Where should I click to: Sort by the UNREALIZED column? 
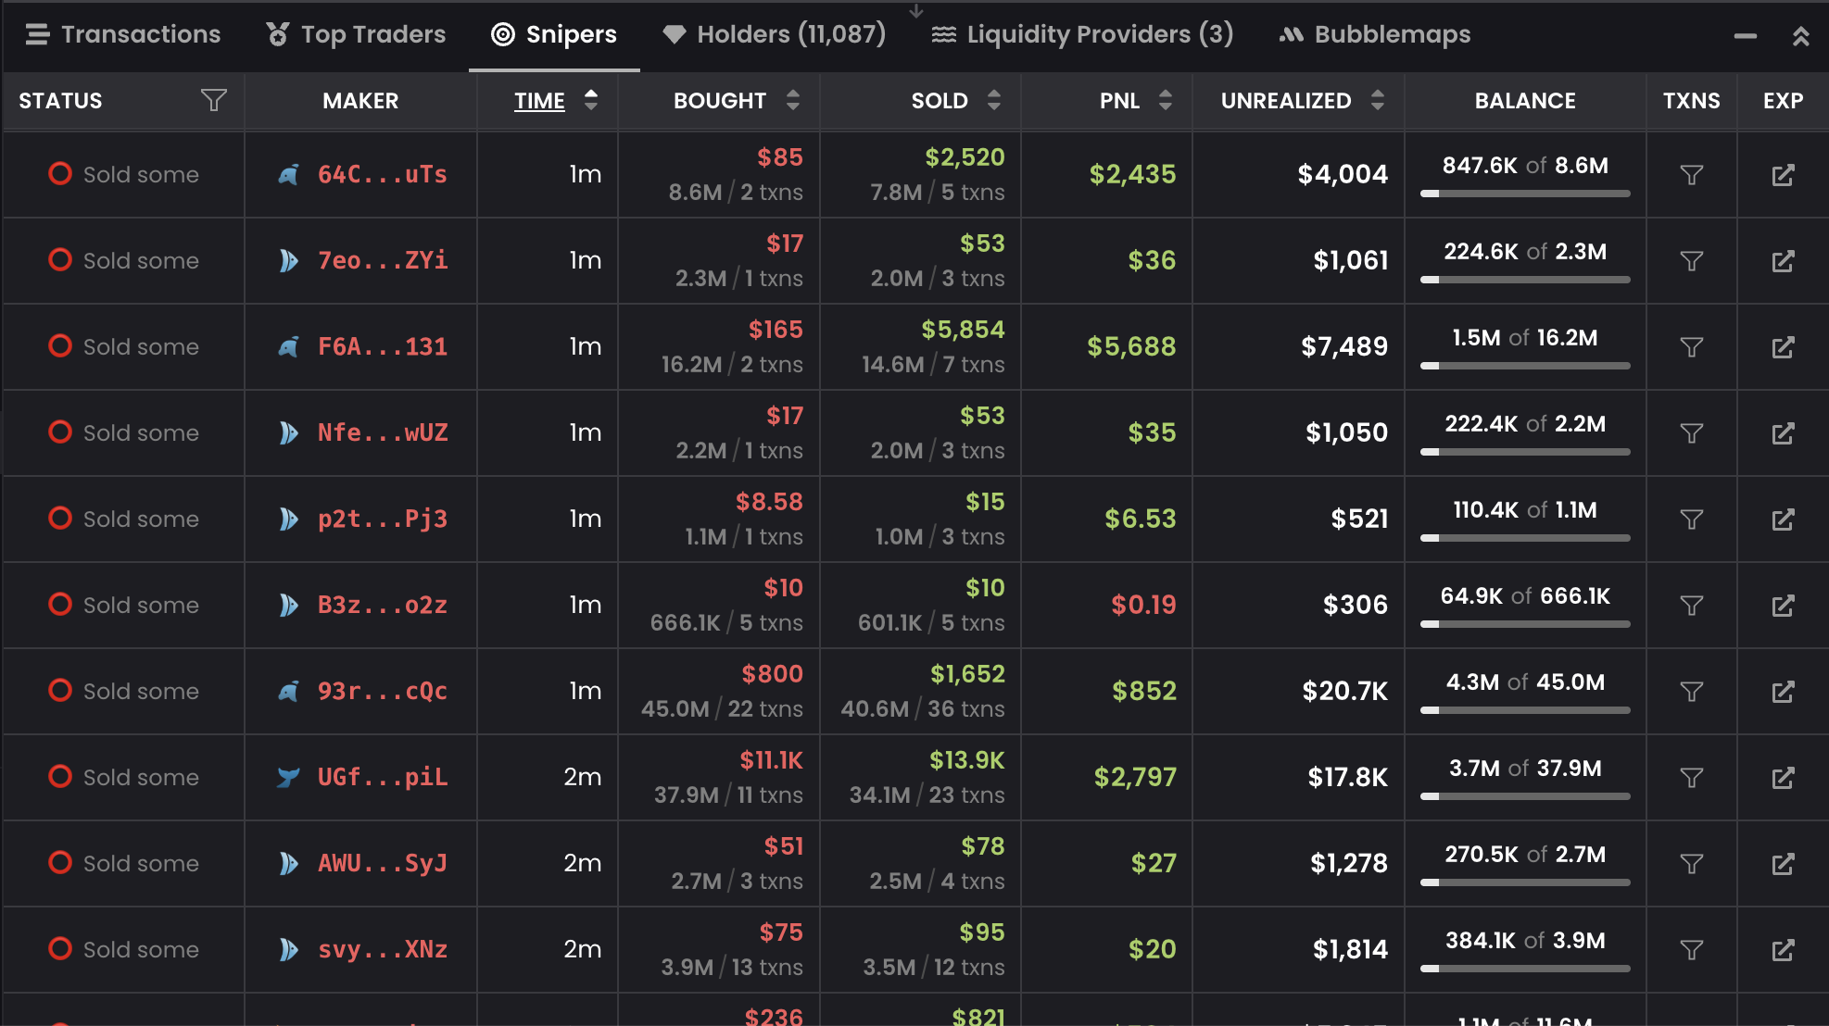coord(1303,100)
